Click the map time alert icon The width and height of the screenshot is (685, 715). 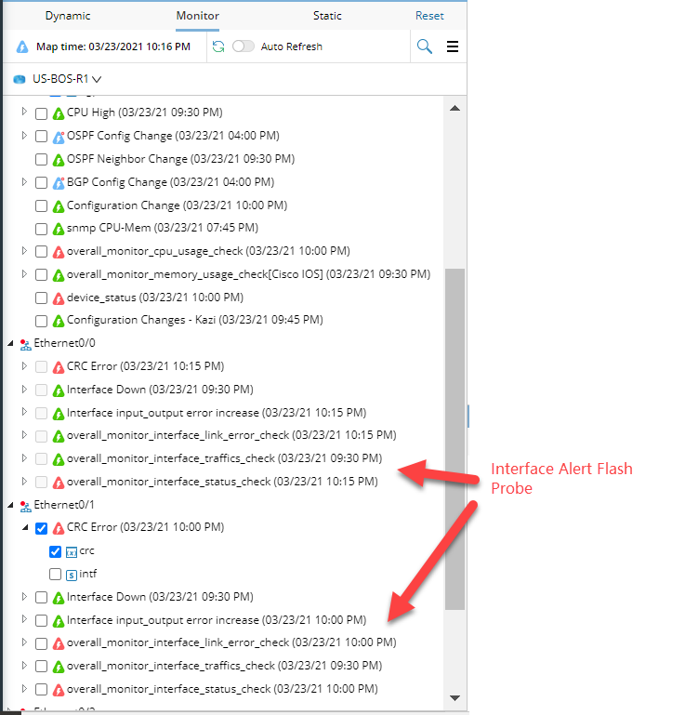[23, 46]
